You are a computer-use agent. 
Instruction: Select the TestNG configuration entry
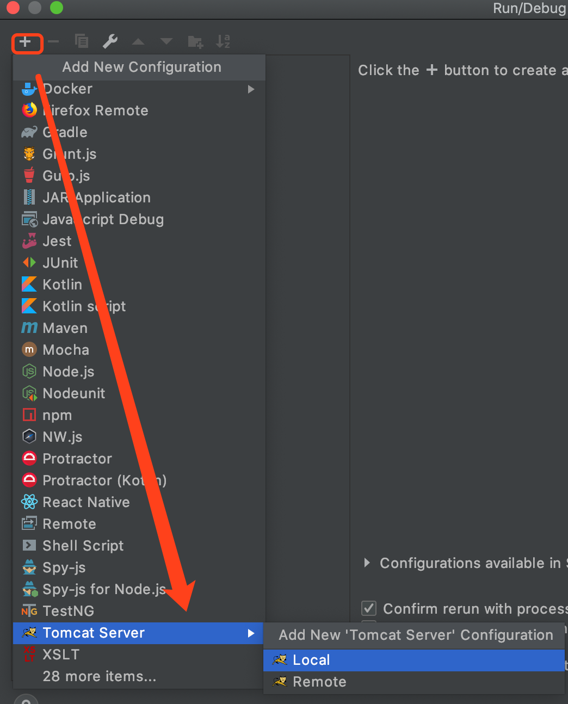(139, 611)
